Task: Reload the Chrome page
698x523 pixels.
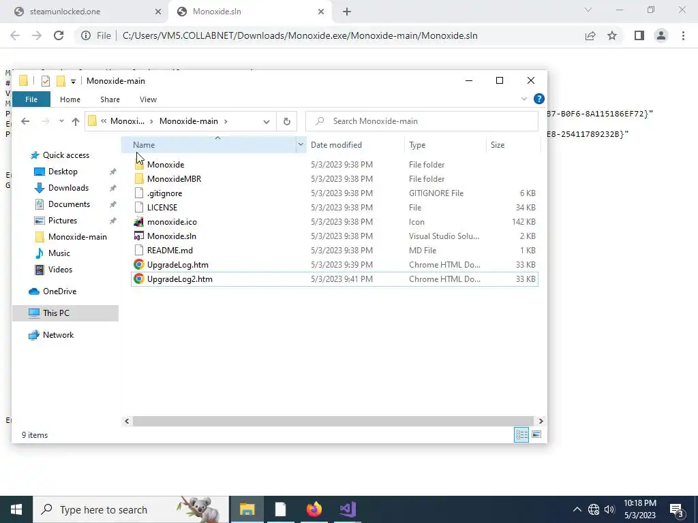Action: (59, 35)
